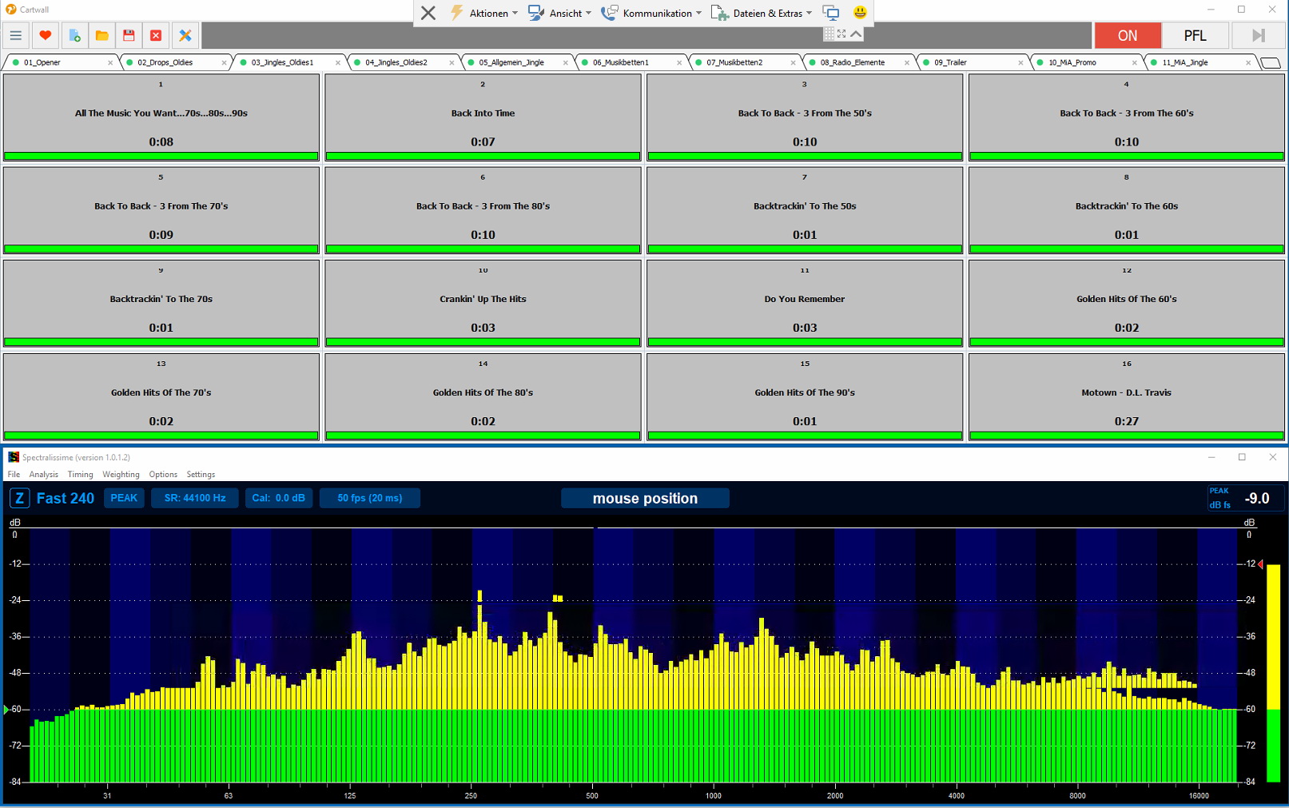Screen dimensions: 1289x808
Task: Click the red X delete icon
Action: (x=156, y=35)
